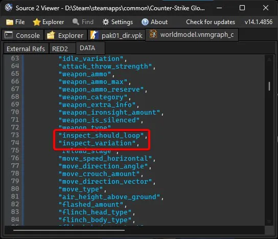This screenshot has height=239, width=278.
Task: Click the vertical scrollbar thumb
Action: (x=269, y=86)
